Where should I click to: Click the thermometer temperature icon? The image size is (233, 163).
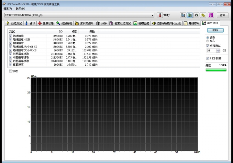coord(160,15)
